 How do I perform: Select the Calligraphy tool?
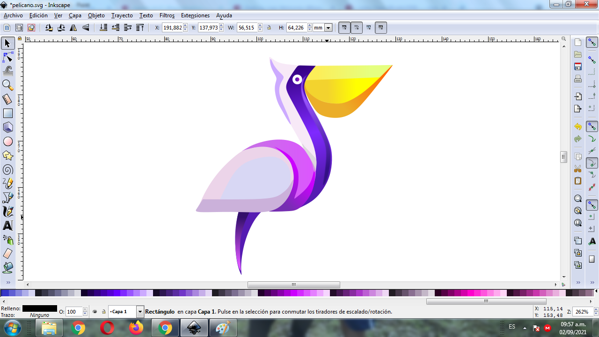tap(7, 212)
